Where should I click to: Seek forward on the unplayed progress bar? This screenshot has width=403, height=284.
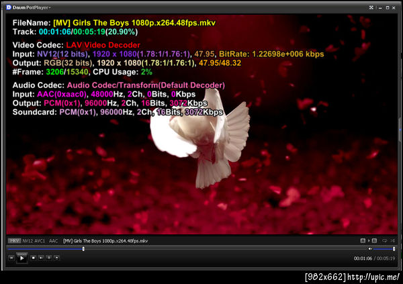coord(225,249)
